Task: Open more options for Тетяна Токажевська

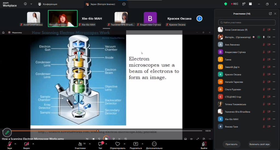Action: (274, 104)
